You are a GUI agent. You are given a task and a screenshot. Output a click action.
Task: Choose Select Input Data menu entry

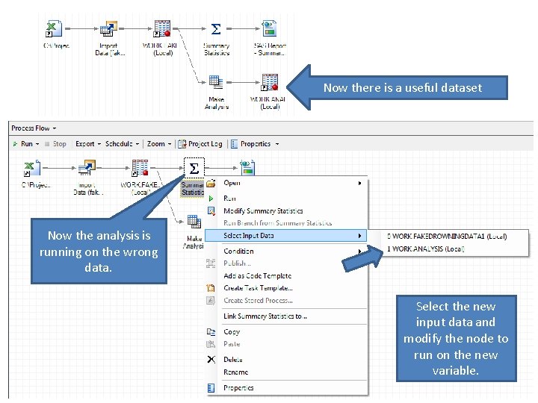click(x=285, y=235)
